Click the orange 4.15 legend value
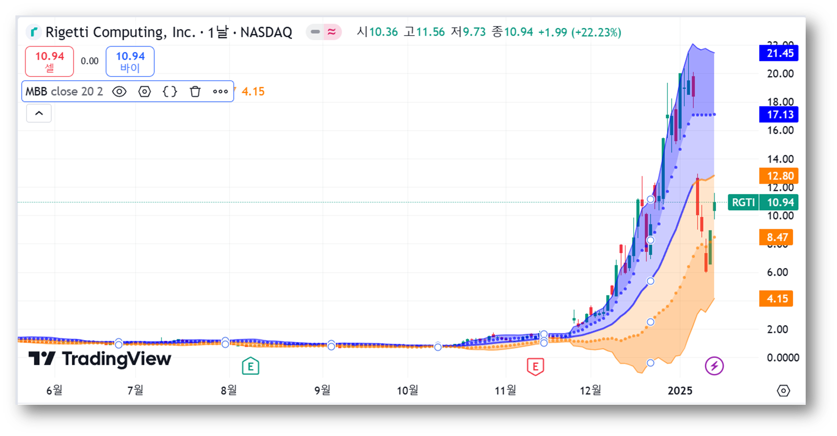 (x=253, y=91)
